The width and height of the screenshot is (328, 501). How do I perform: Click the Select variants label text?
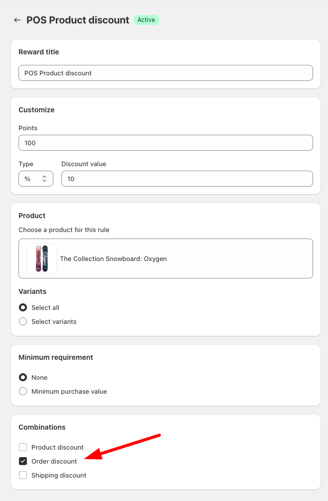pos(54,321)
